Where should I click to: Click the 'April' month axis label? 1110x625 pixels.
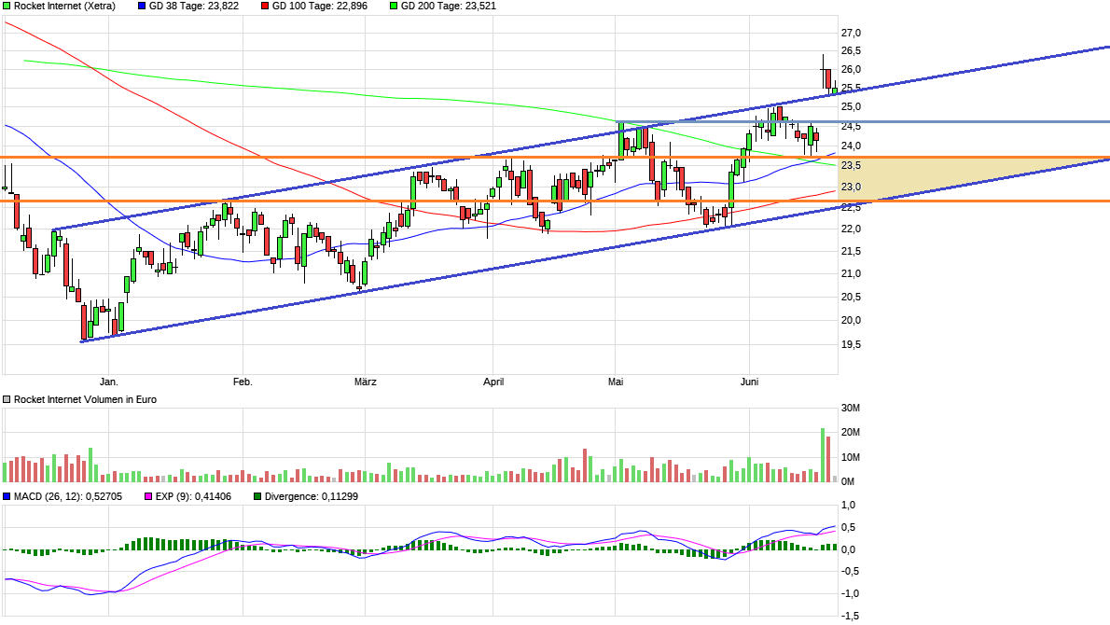[x=493, y=382]
